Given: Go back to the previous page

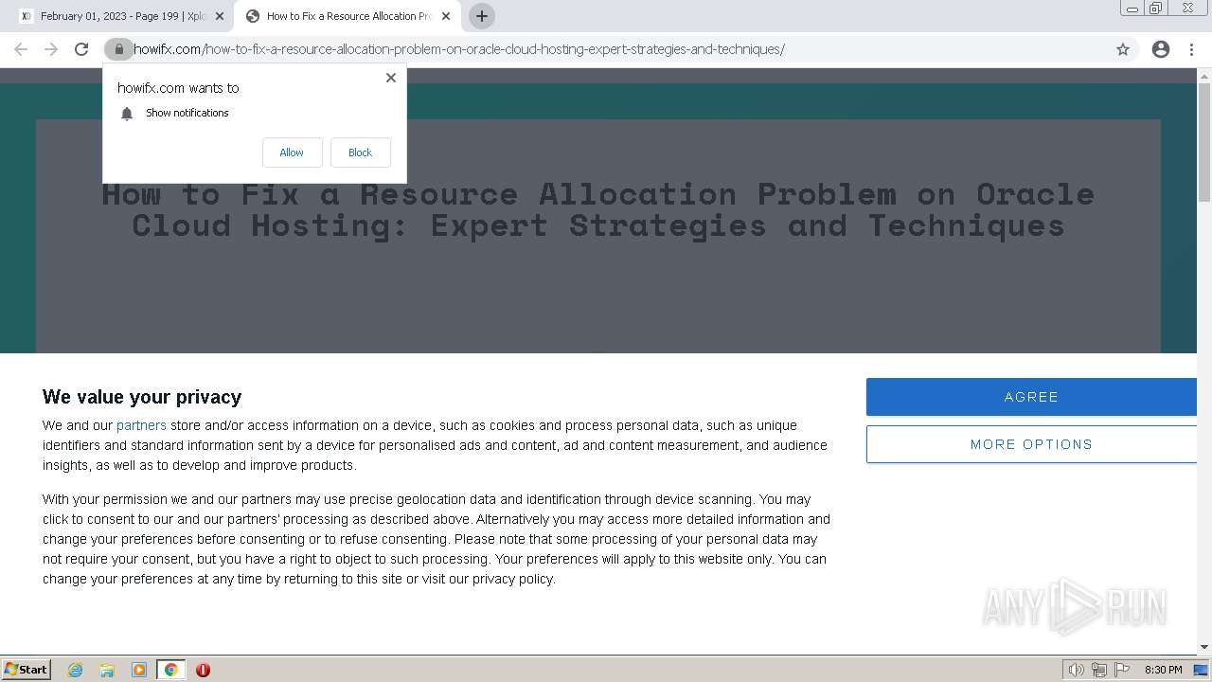Looking at the screenshot, I should click(21, 49).
